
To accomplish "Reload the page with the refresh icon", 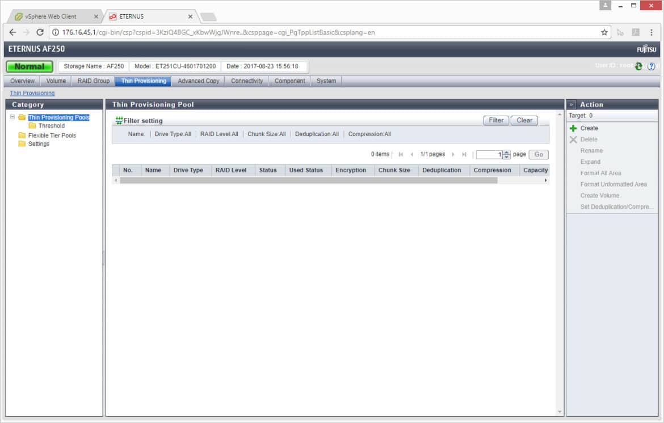I will [40, 32].
